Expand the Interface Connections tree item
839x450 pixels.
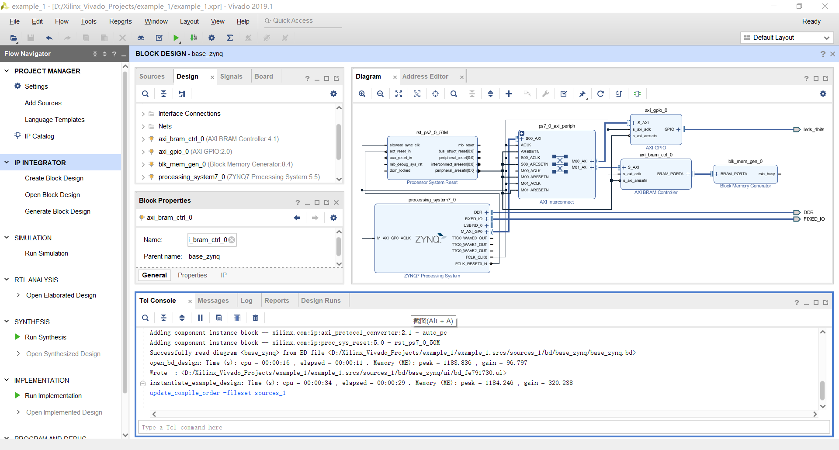point(143,114)
